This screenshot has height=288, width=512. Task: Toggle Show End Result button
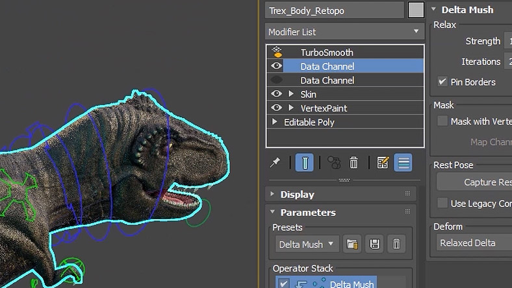(x=304, y=162)
